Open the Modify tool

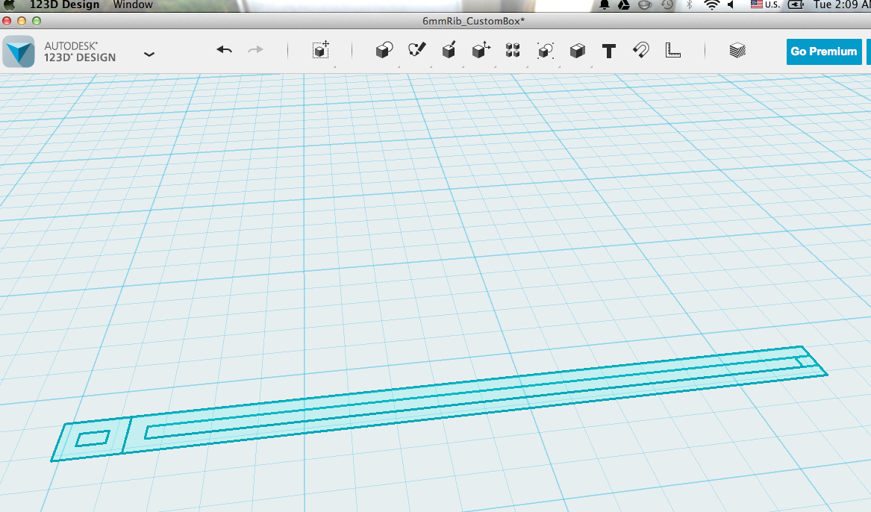click(481, 50)
